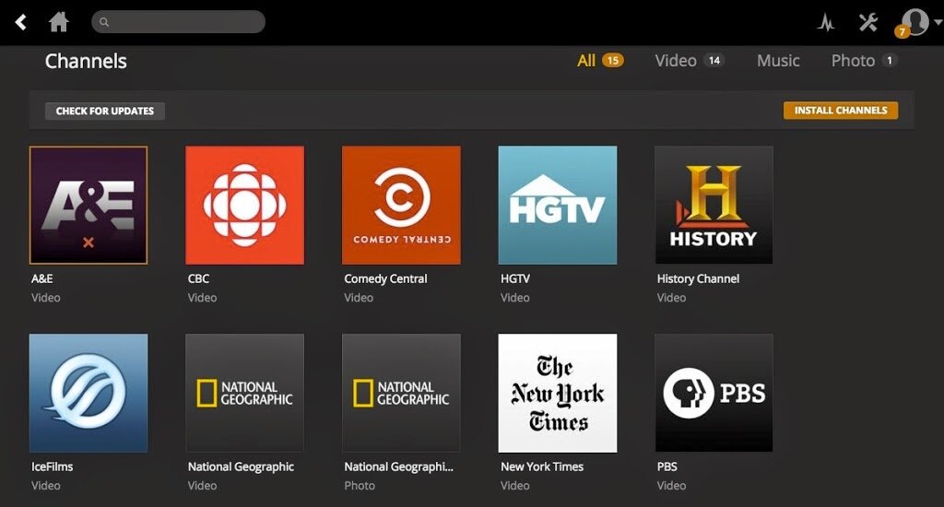
Task: Click the CBC channel name
Action: 199,278
